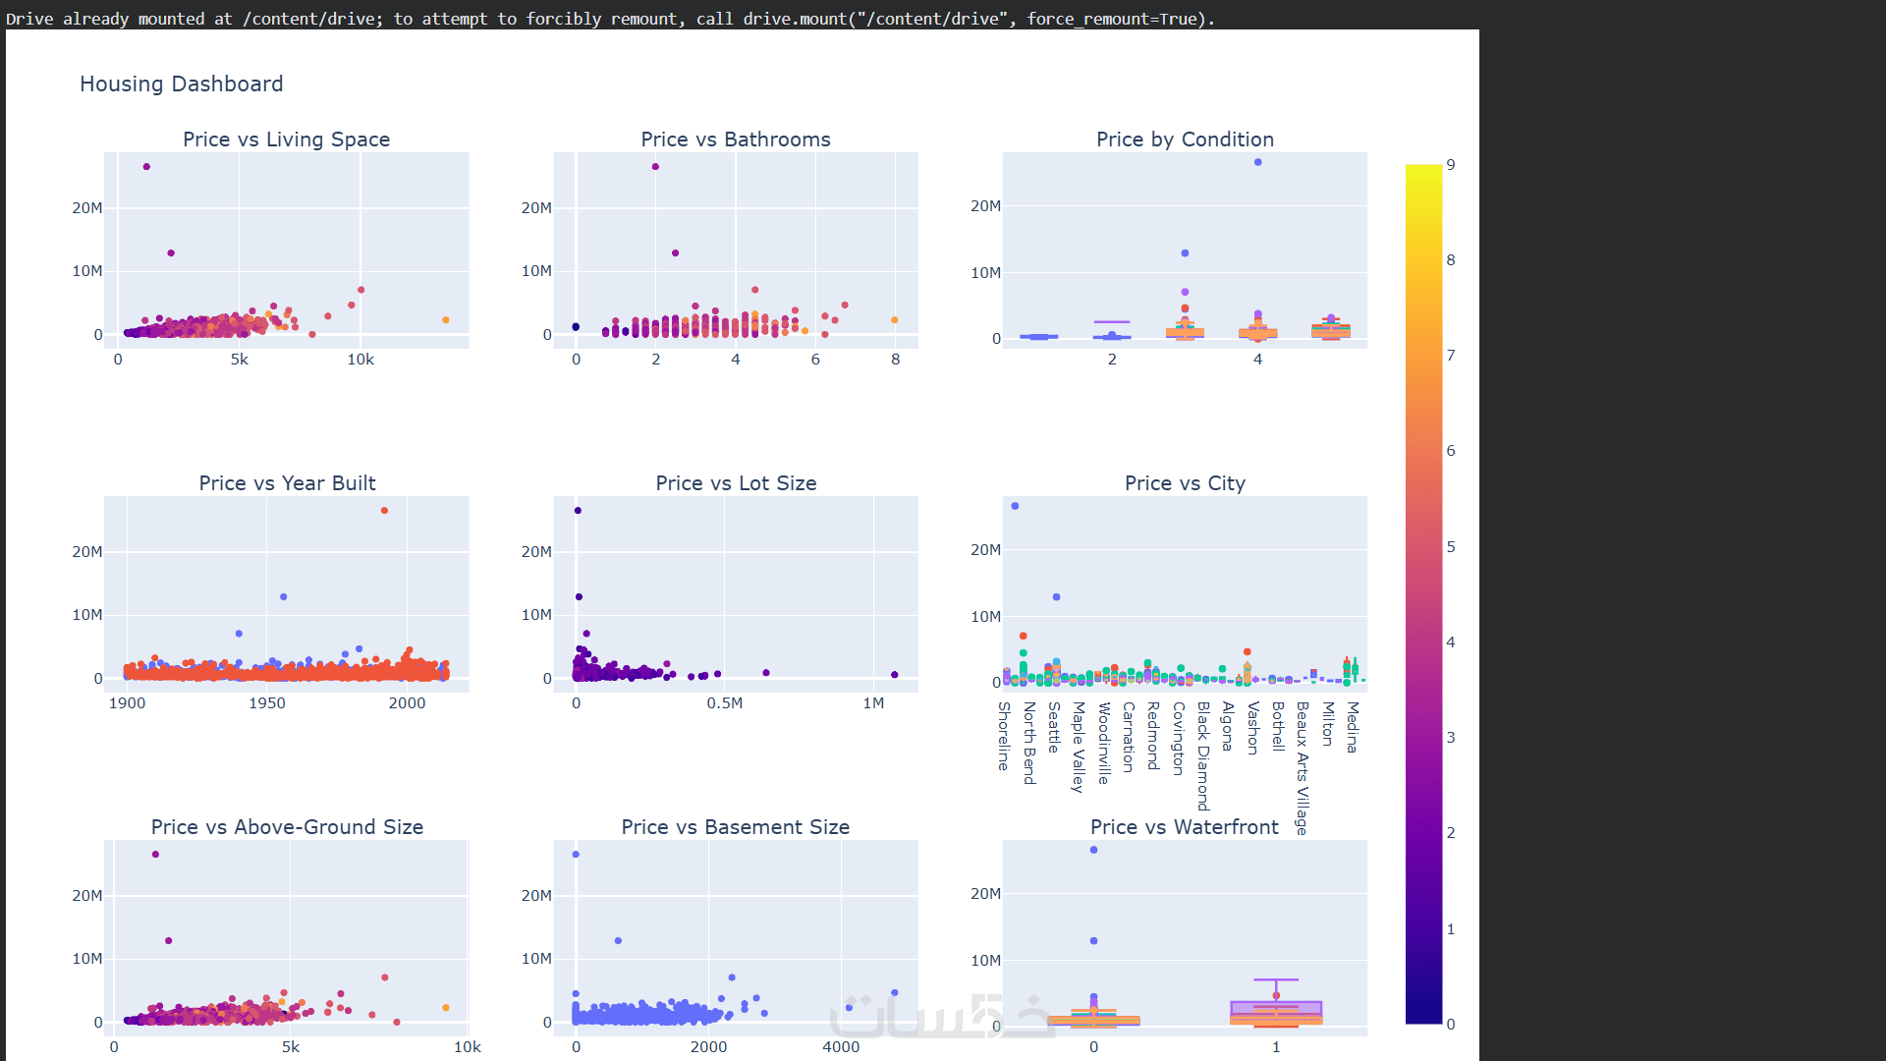Click waterfront 1 box plot
Viewport: 1886px width, 1061px height.
(x=1276, y=1012)
